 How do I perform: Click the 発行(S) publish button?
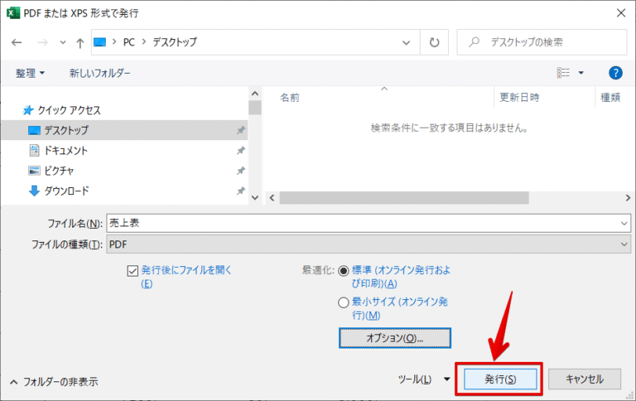pyautogui.click(x=500, y=379)
